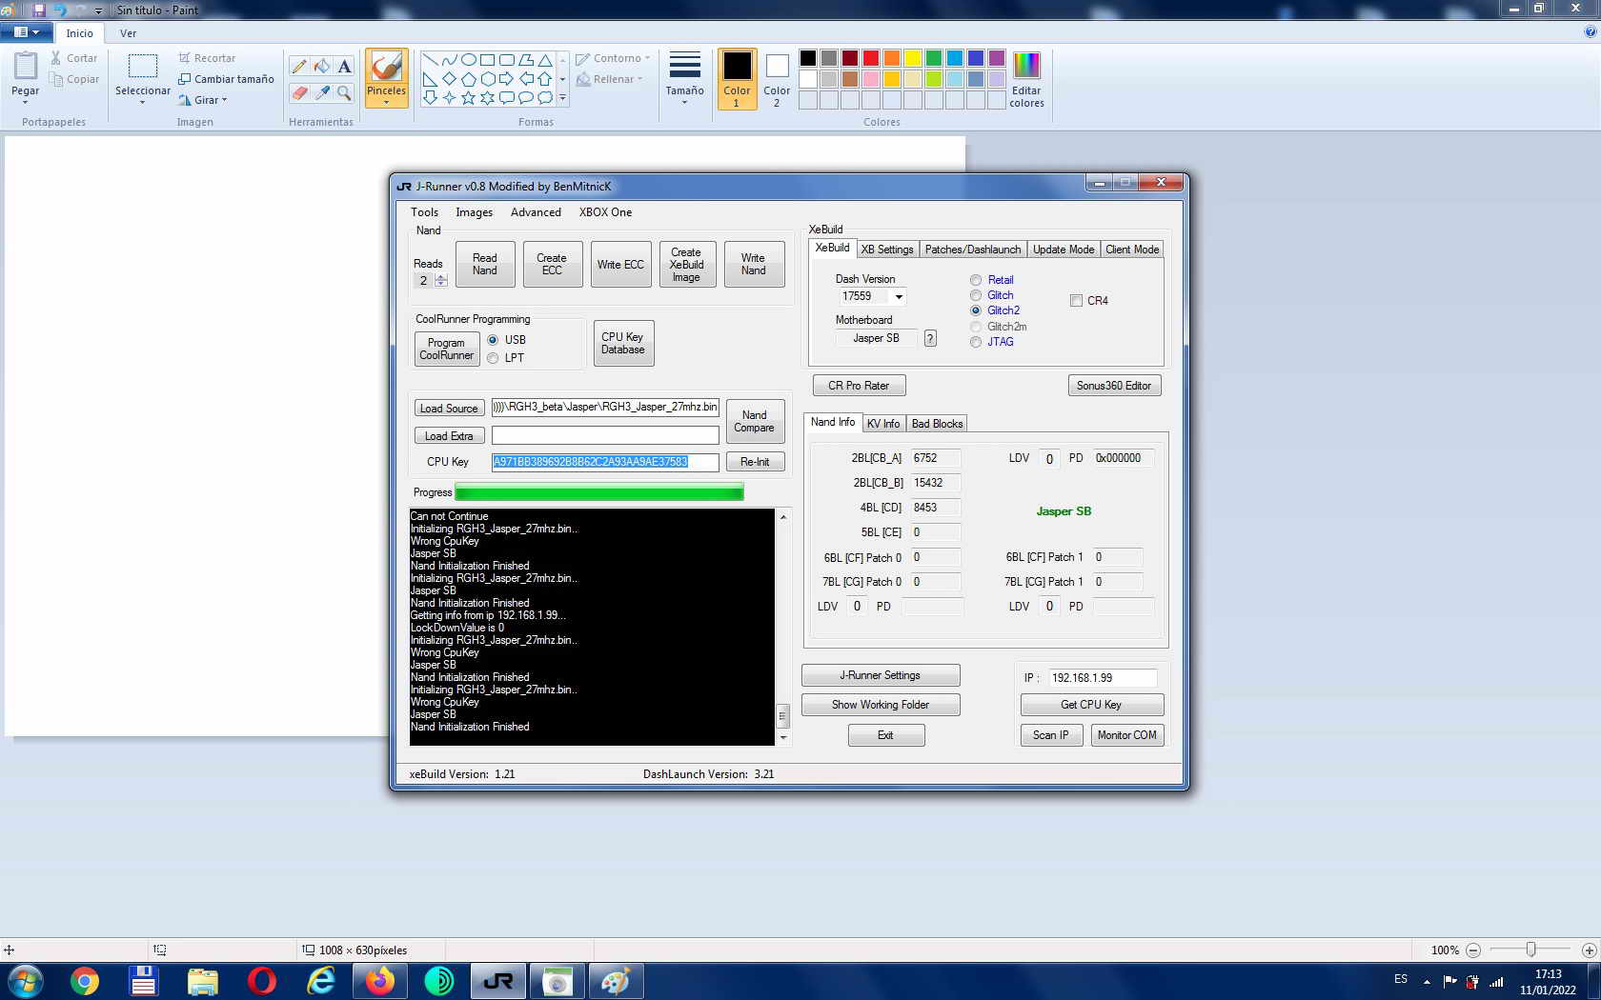Expand the Dash Version dropdown
The height and width of the screenshot is (1000, 1601).
pos(898,297)
